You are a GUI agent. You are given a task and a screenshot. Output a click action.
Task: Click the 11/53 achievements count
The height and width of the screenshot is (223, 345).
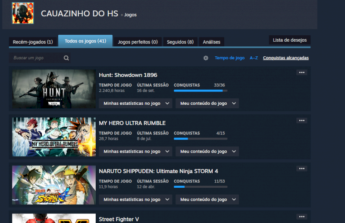[x=220, y=181]
